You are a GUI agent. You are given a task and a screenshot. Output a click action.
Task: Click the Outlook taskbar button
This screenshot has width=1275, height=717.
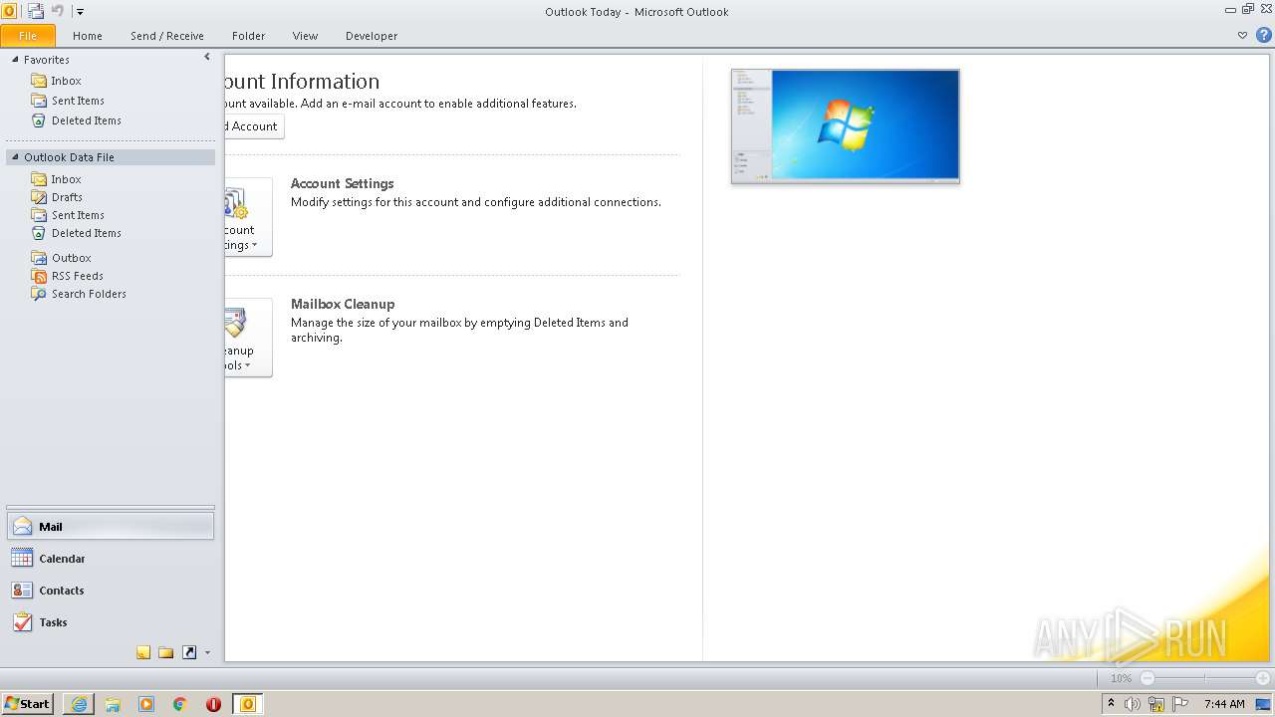(x=248, y=704)
